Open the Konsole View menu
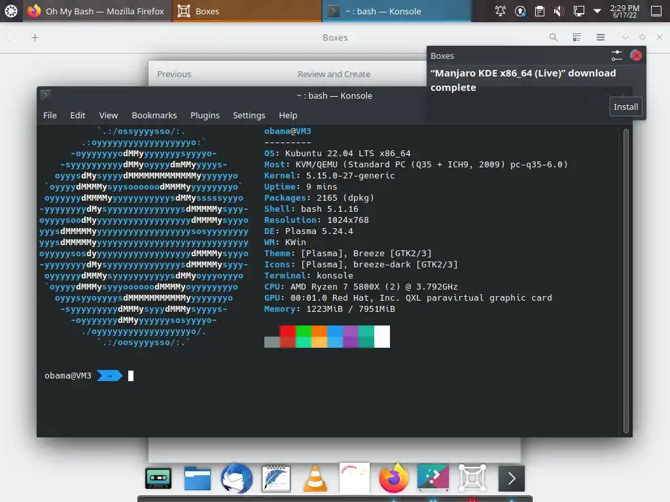670x502 pixels. click(109, 115)
